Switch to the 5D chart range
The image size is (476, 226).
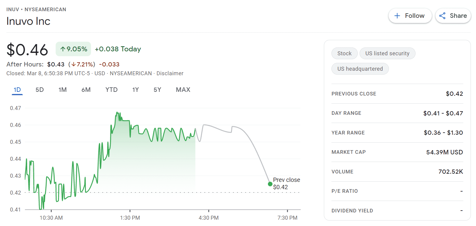click(x=40, y=90)
